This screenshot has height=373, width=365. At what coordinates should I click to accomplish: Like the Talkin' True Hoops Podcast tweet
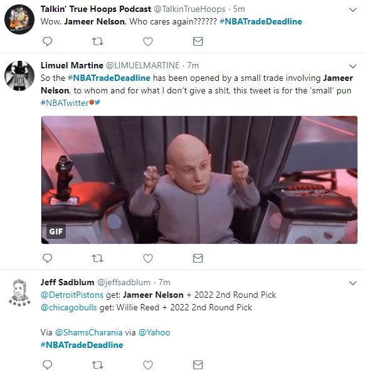[x=148, y=41]
